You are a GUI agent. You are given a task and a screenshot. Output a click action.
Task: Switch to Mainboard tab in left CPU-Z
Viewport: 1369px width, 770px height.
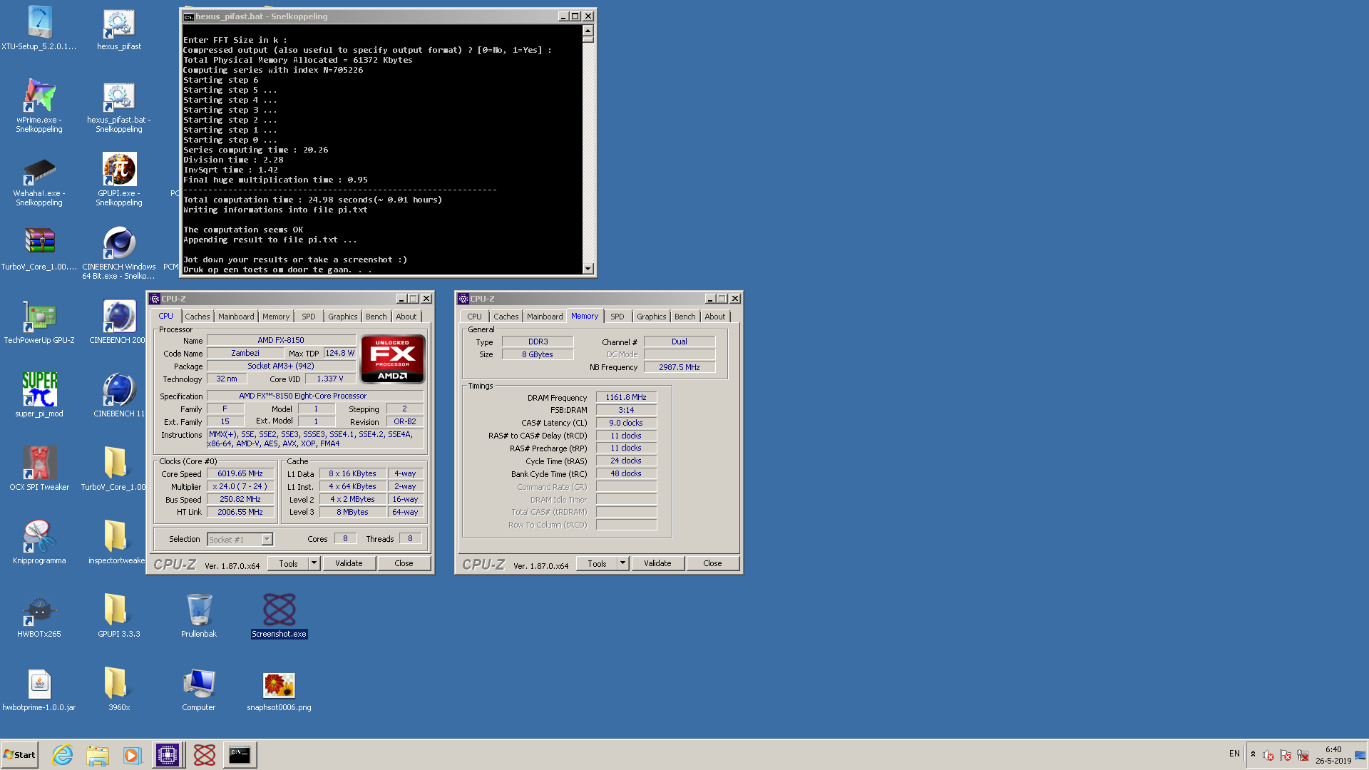[x=236, y=317]
